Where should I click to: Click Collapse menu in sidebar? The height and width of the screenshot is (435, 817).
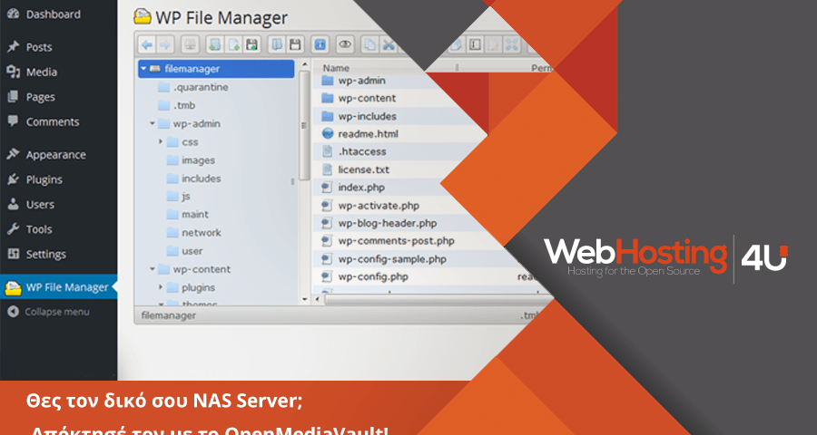click(56, 312)
